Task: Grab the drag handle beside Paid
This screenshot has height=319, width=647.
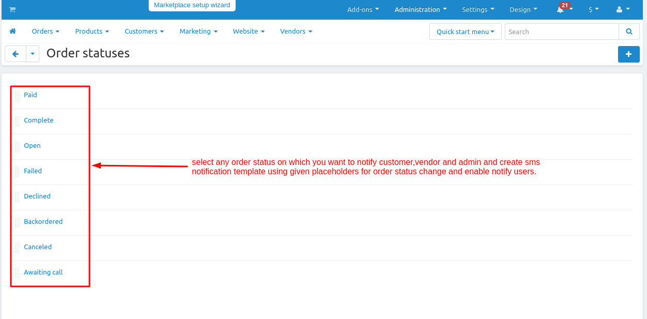Action: tap(18, 95)
